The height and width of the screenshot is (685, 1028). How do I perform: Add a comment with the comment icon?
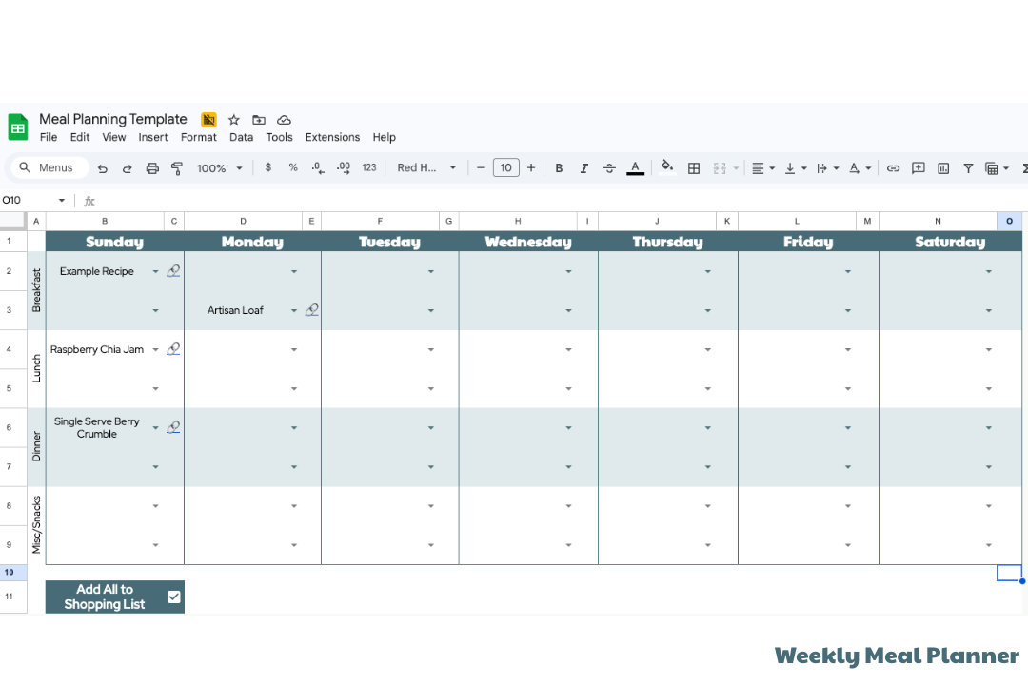tap(919, 168)
